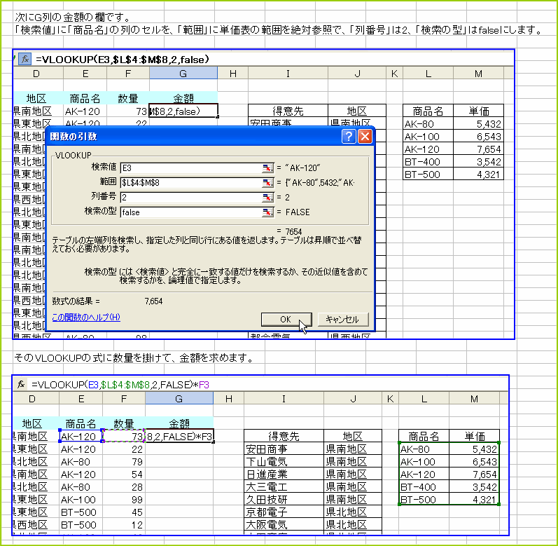Click 商品名 header in lower price table
Screen dimensions: 558x546
(424, 436)
